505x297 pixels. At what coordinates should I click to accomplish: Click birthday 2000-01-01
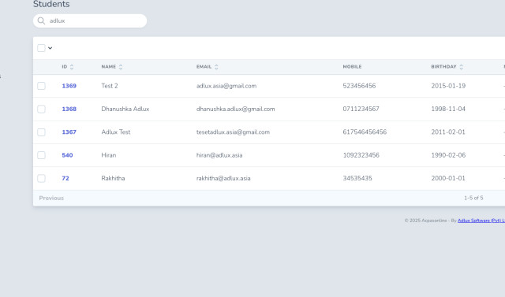(x=448, y=178)
